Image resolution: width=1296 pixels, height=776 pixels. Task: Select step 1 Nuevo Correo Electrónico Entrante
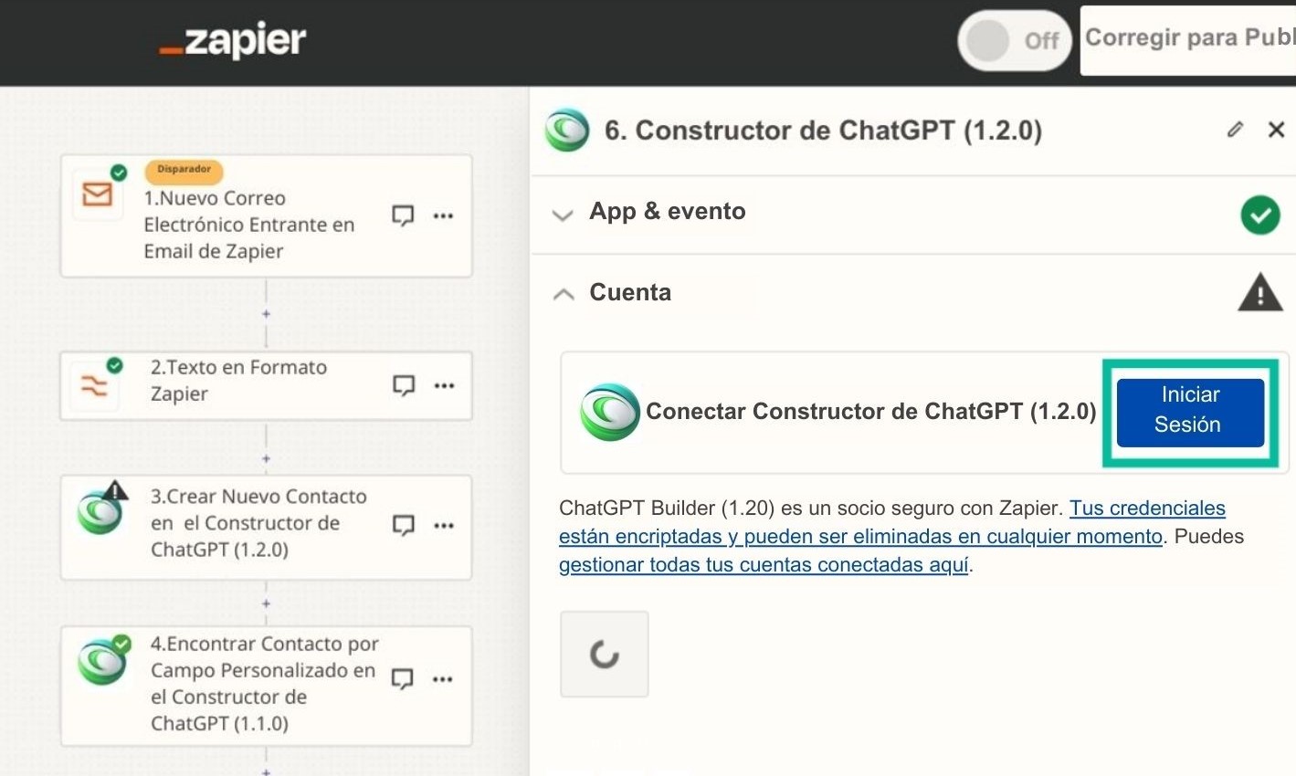pyautogui.click(x=266, y=215)
